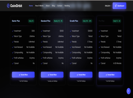The width and height of the screenshot is (133, 98).
Task: Click the Starter Plan Investment checkmark icon
Action: coord(13,31)
